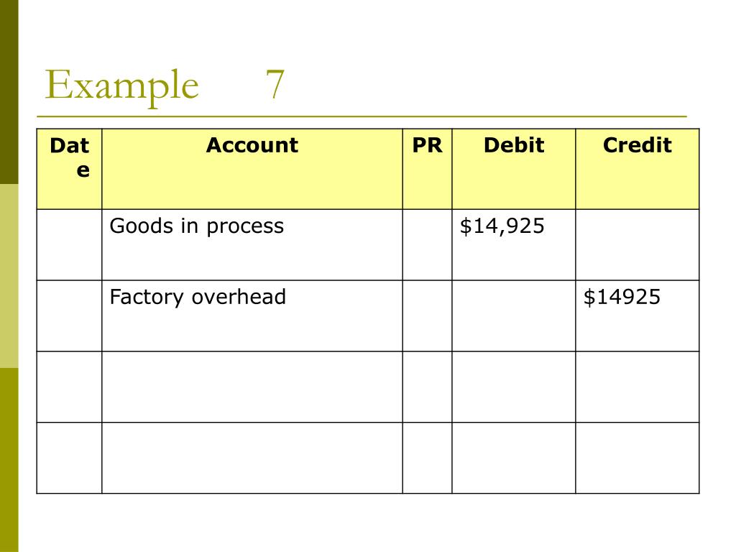Click the empty credit cell beside Goods in process

click(x=638, y=245)
